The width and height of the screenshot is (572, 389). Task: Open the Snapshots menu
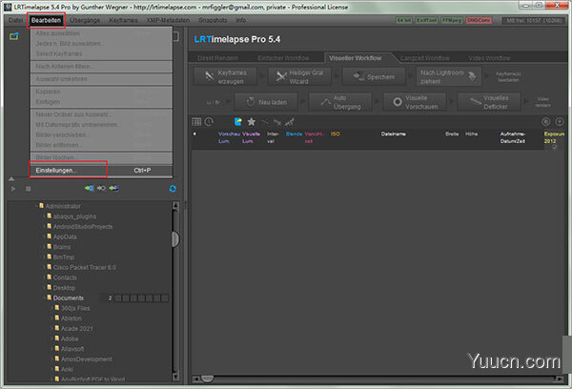point(213,20)
